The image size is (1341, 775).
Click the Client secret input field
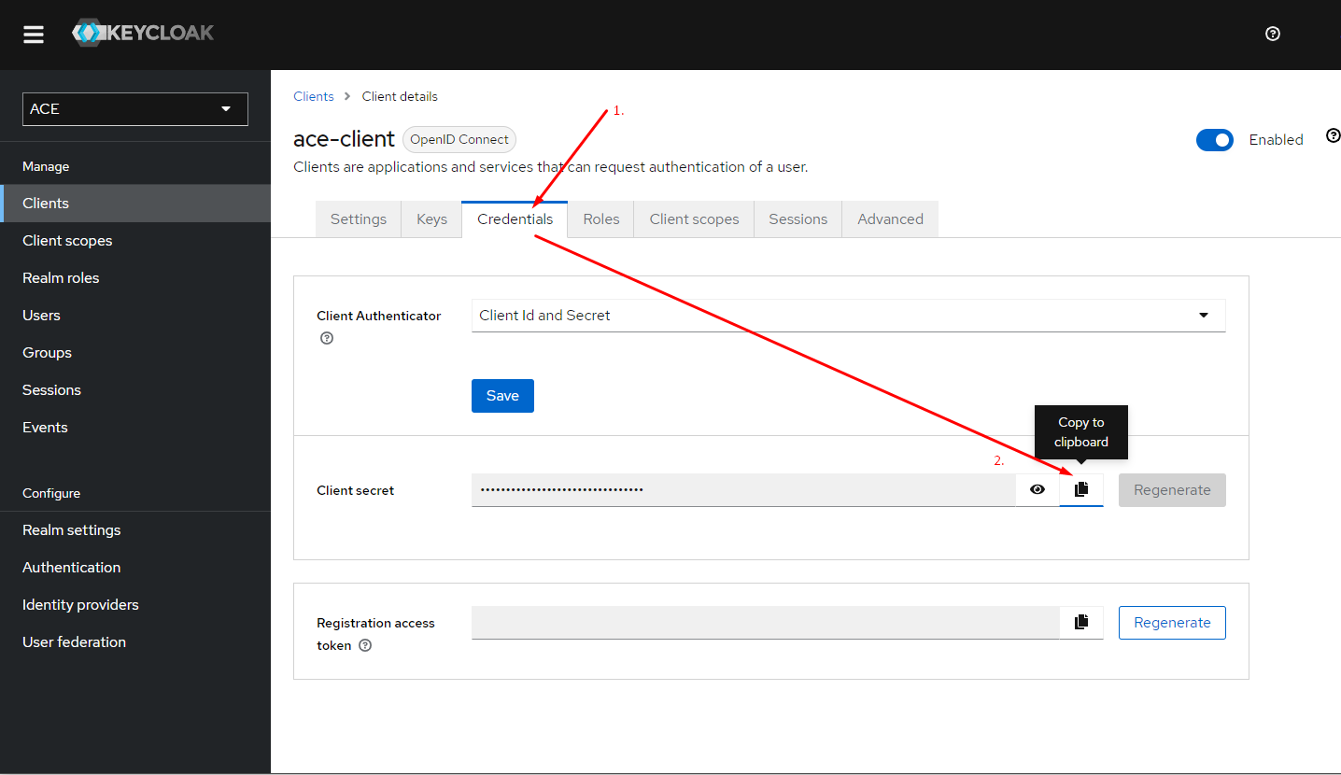742,490
